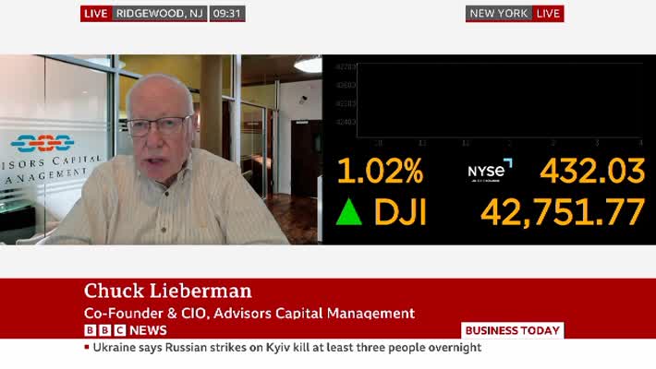The height and width of the screenshot is (369, 656).
Task: Click the BUSINESS TODAY programme badge
Action: [513, 330]
